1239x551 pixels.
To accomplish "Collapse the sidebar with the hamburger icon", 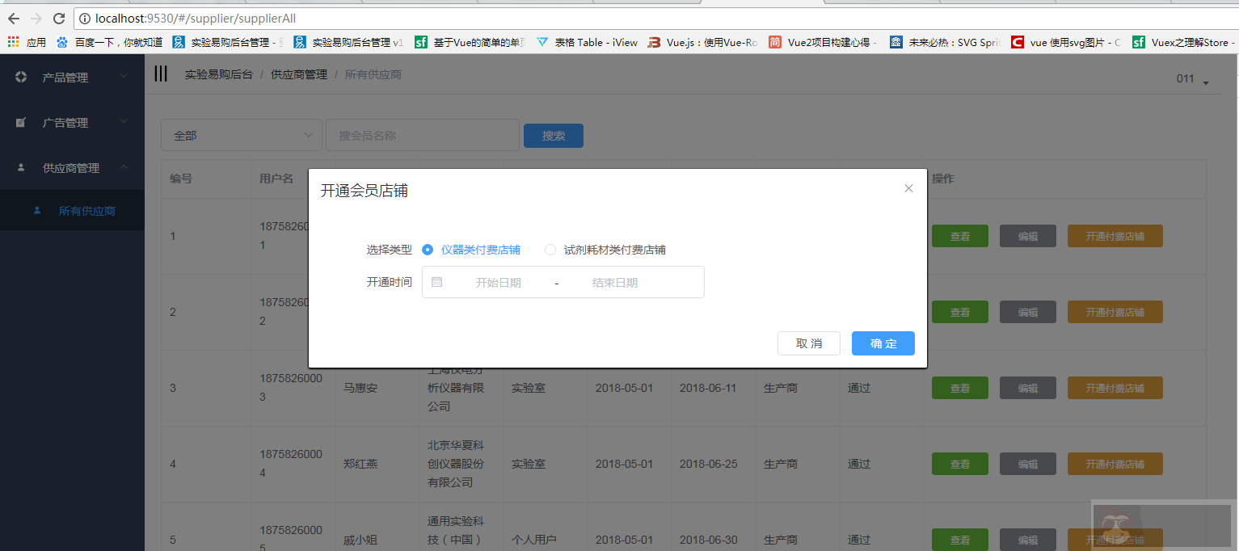I will tap(160, 73).
